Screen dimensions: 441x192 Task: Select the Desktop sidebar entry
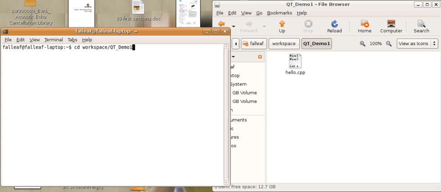235,75
